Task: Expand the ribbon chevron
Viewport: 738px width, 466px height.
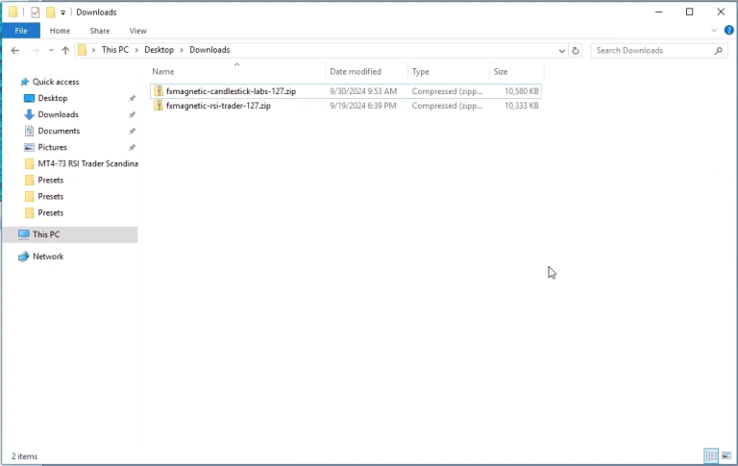Action: 714,31
